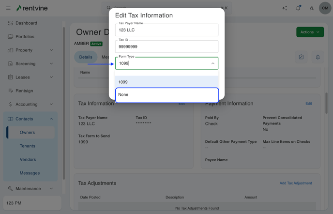
Task: Click the checklist icon right of tabs
Action: point(301,57)
